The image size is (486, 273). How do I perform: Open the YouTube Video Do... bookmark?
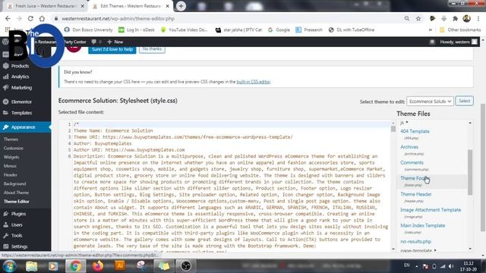pos(184,30)
